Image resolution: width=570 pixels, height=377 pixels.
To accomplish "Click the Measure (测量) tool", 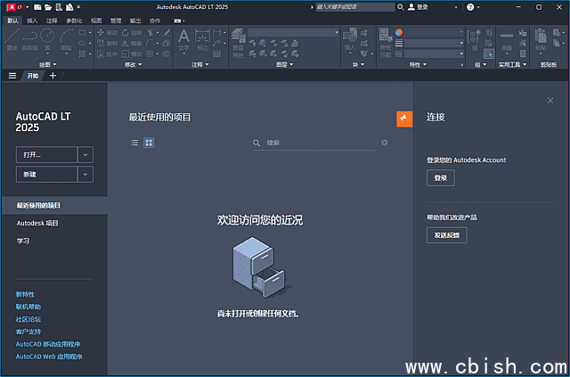I will coord(507,40).
